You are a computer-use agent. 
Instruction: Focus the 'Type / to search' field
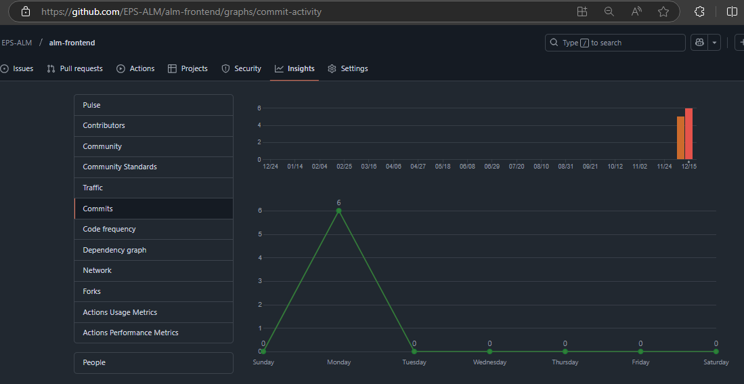615,43
